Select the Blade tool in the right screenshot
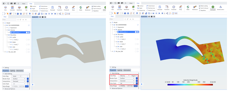This screenshot has width=229, height=92. (188, 8)
